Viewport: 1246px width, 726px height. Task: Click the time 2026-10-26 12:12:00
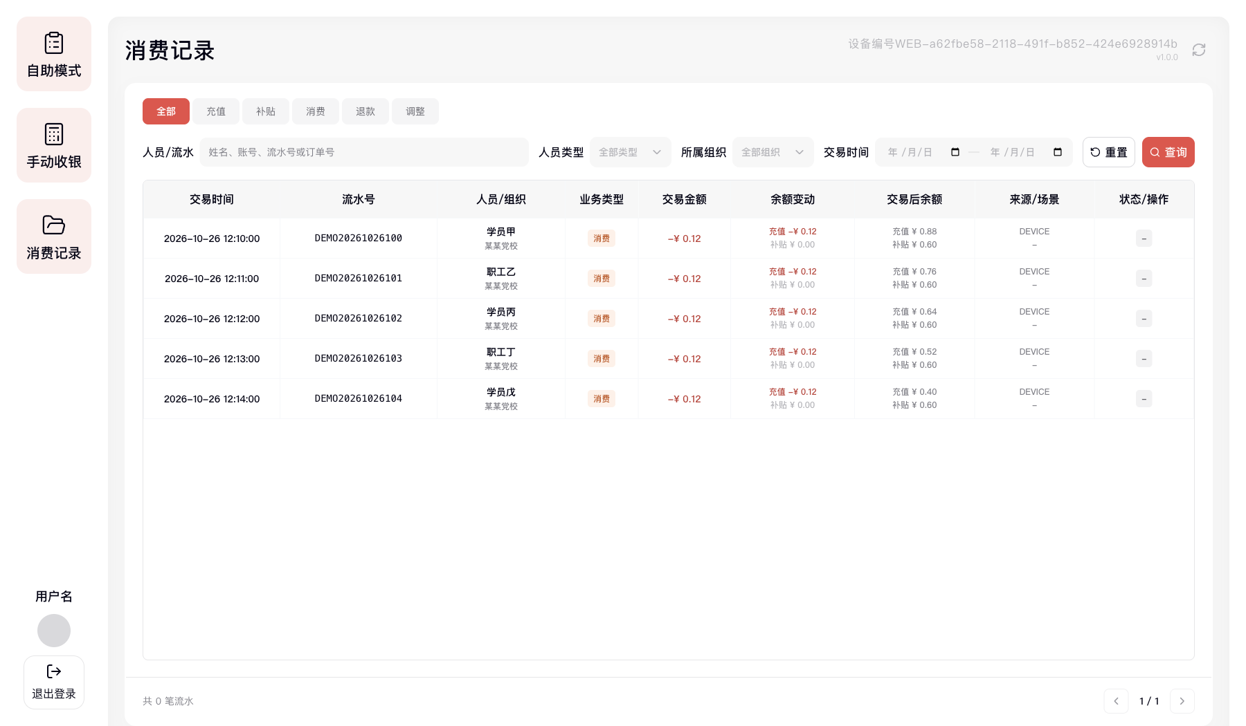tap(212, 319)
